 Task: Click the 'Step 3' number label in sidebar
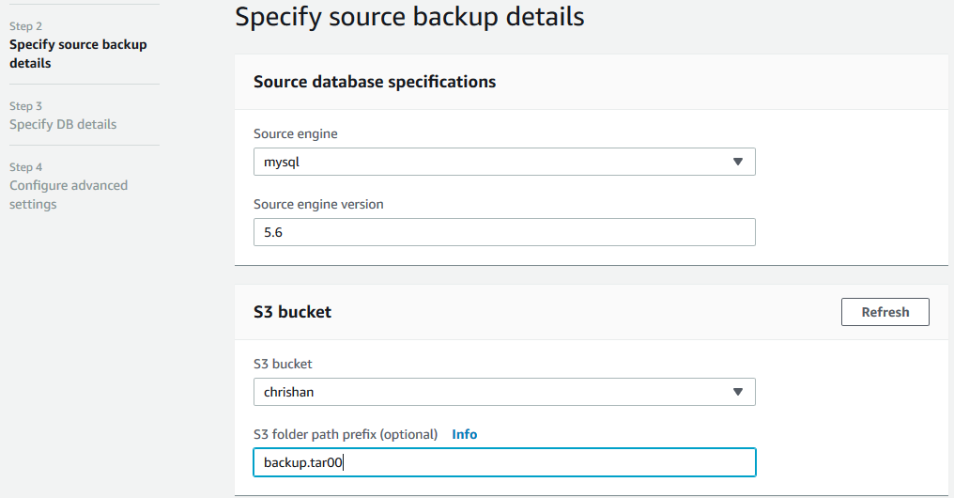(25, 106)
